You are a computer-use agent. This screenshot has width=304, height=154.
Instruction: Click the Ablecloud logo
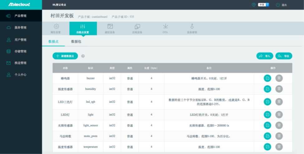click(19, 4)
